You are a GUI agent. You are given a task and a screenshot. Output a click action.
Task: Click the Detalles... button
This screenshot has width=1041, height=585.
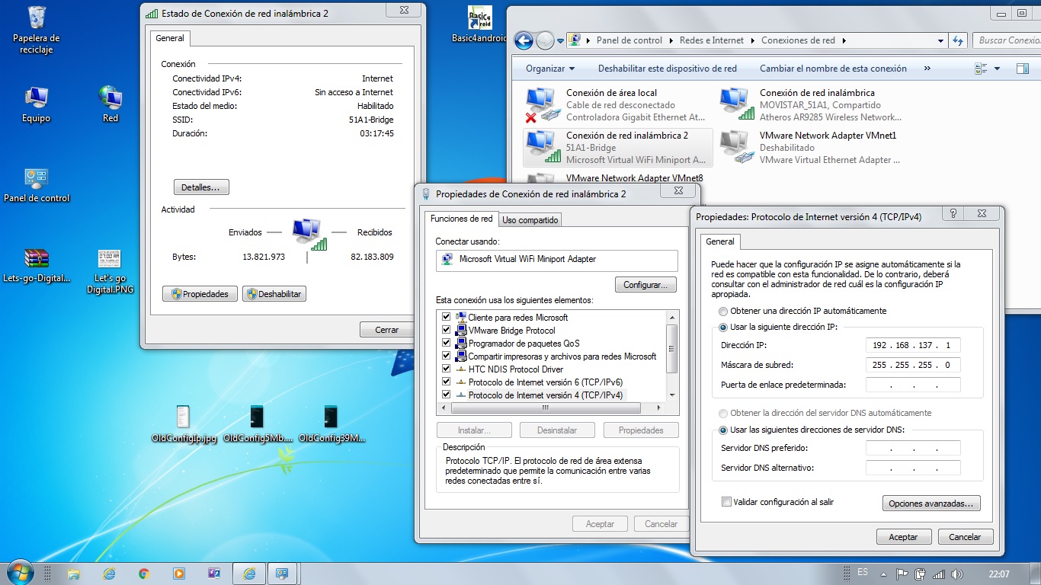tap(201, 187)
